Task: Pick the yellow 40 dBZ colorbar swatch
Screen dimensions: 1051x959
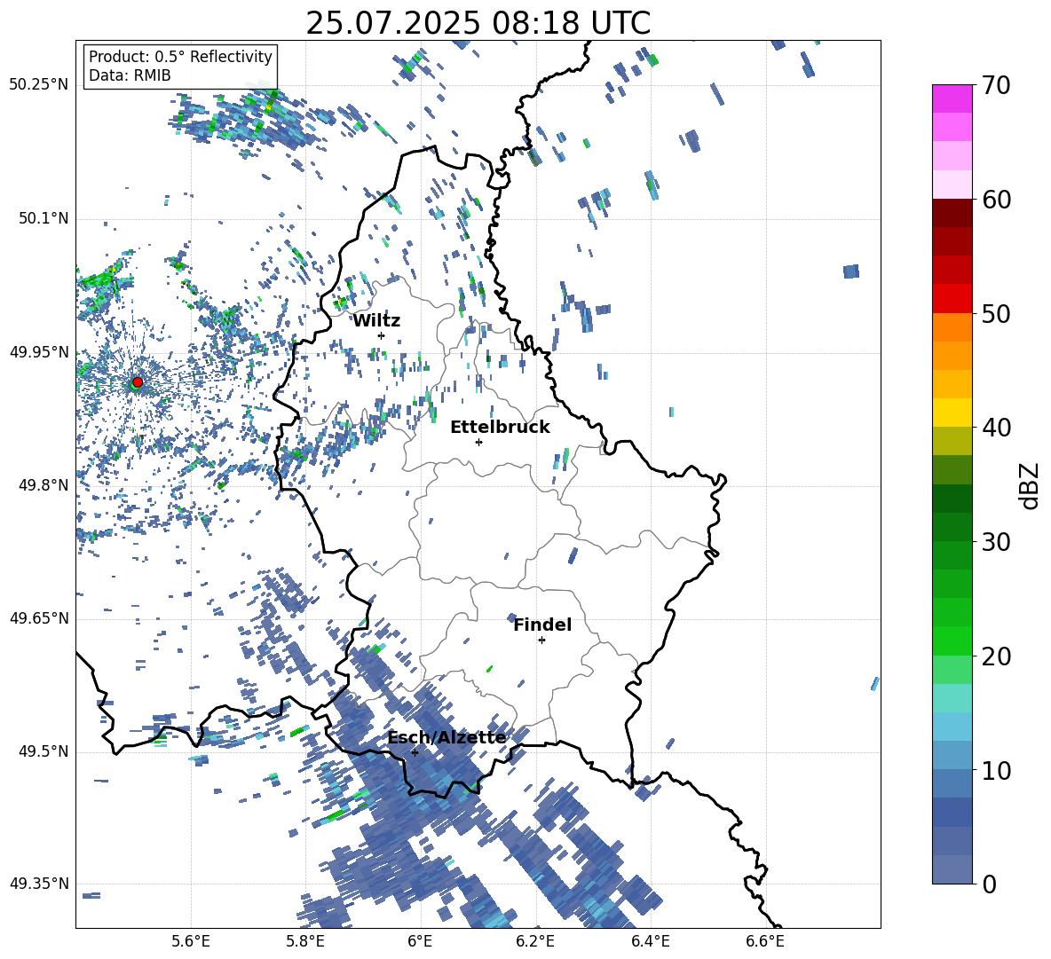Action: [x=952, y=413]
